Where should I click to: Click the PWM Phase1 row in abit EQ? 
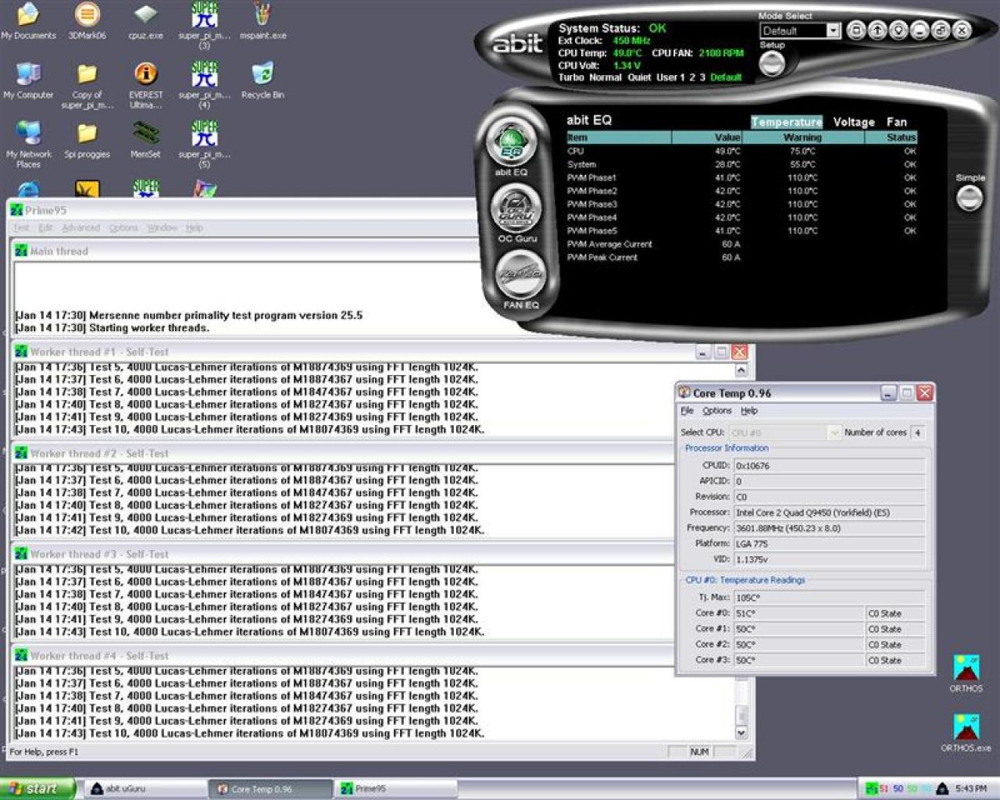(741, 177)
